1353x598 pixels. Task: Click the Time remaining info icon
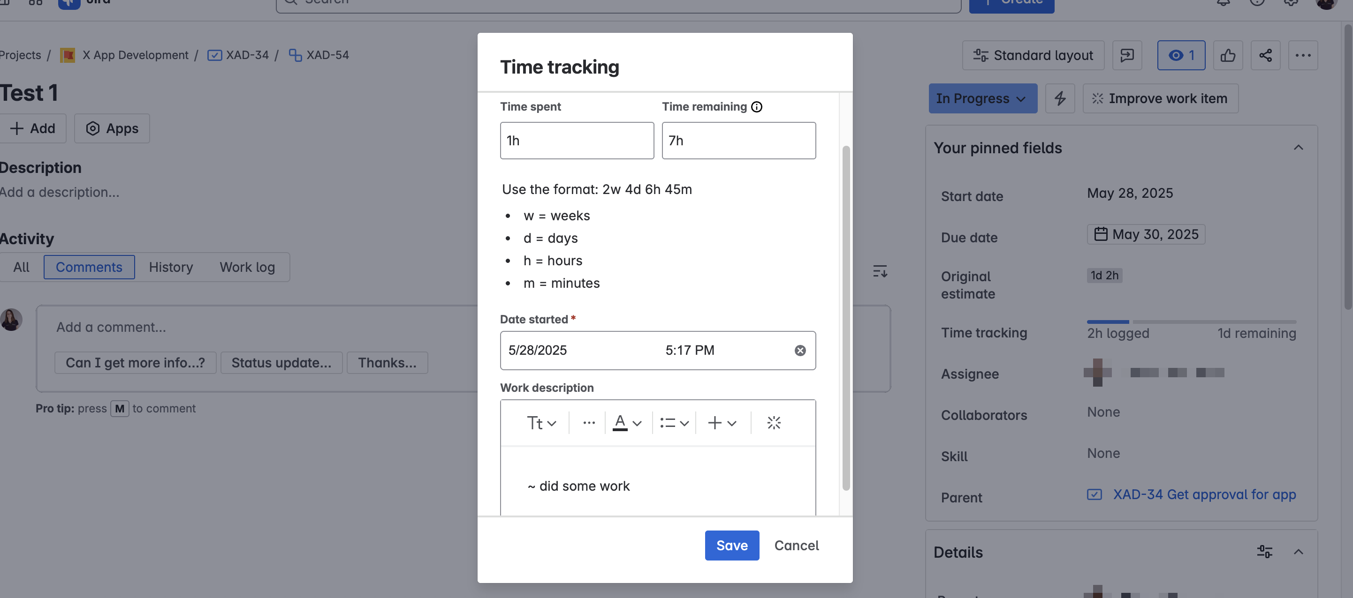point(756,107)
